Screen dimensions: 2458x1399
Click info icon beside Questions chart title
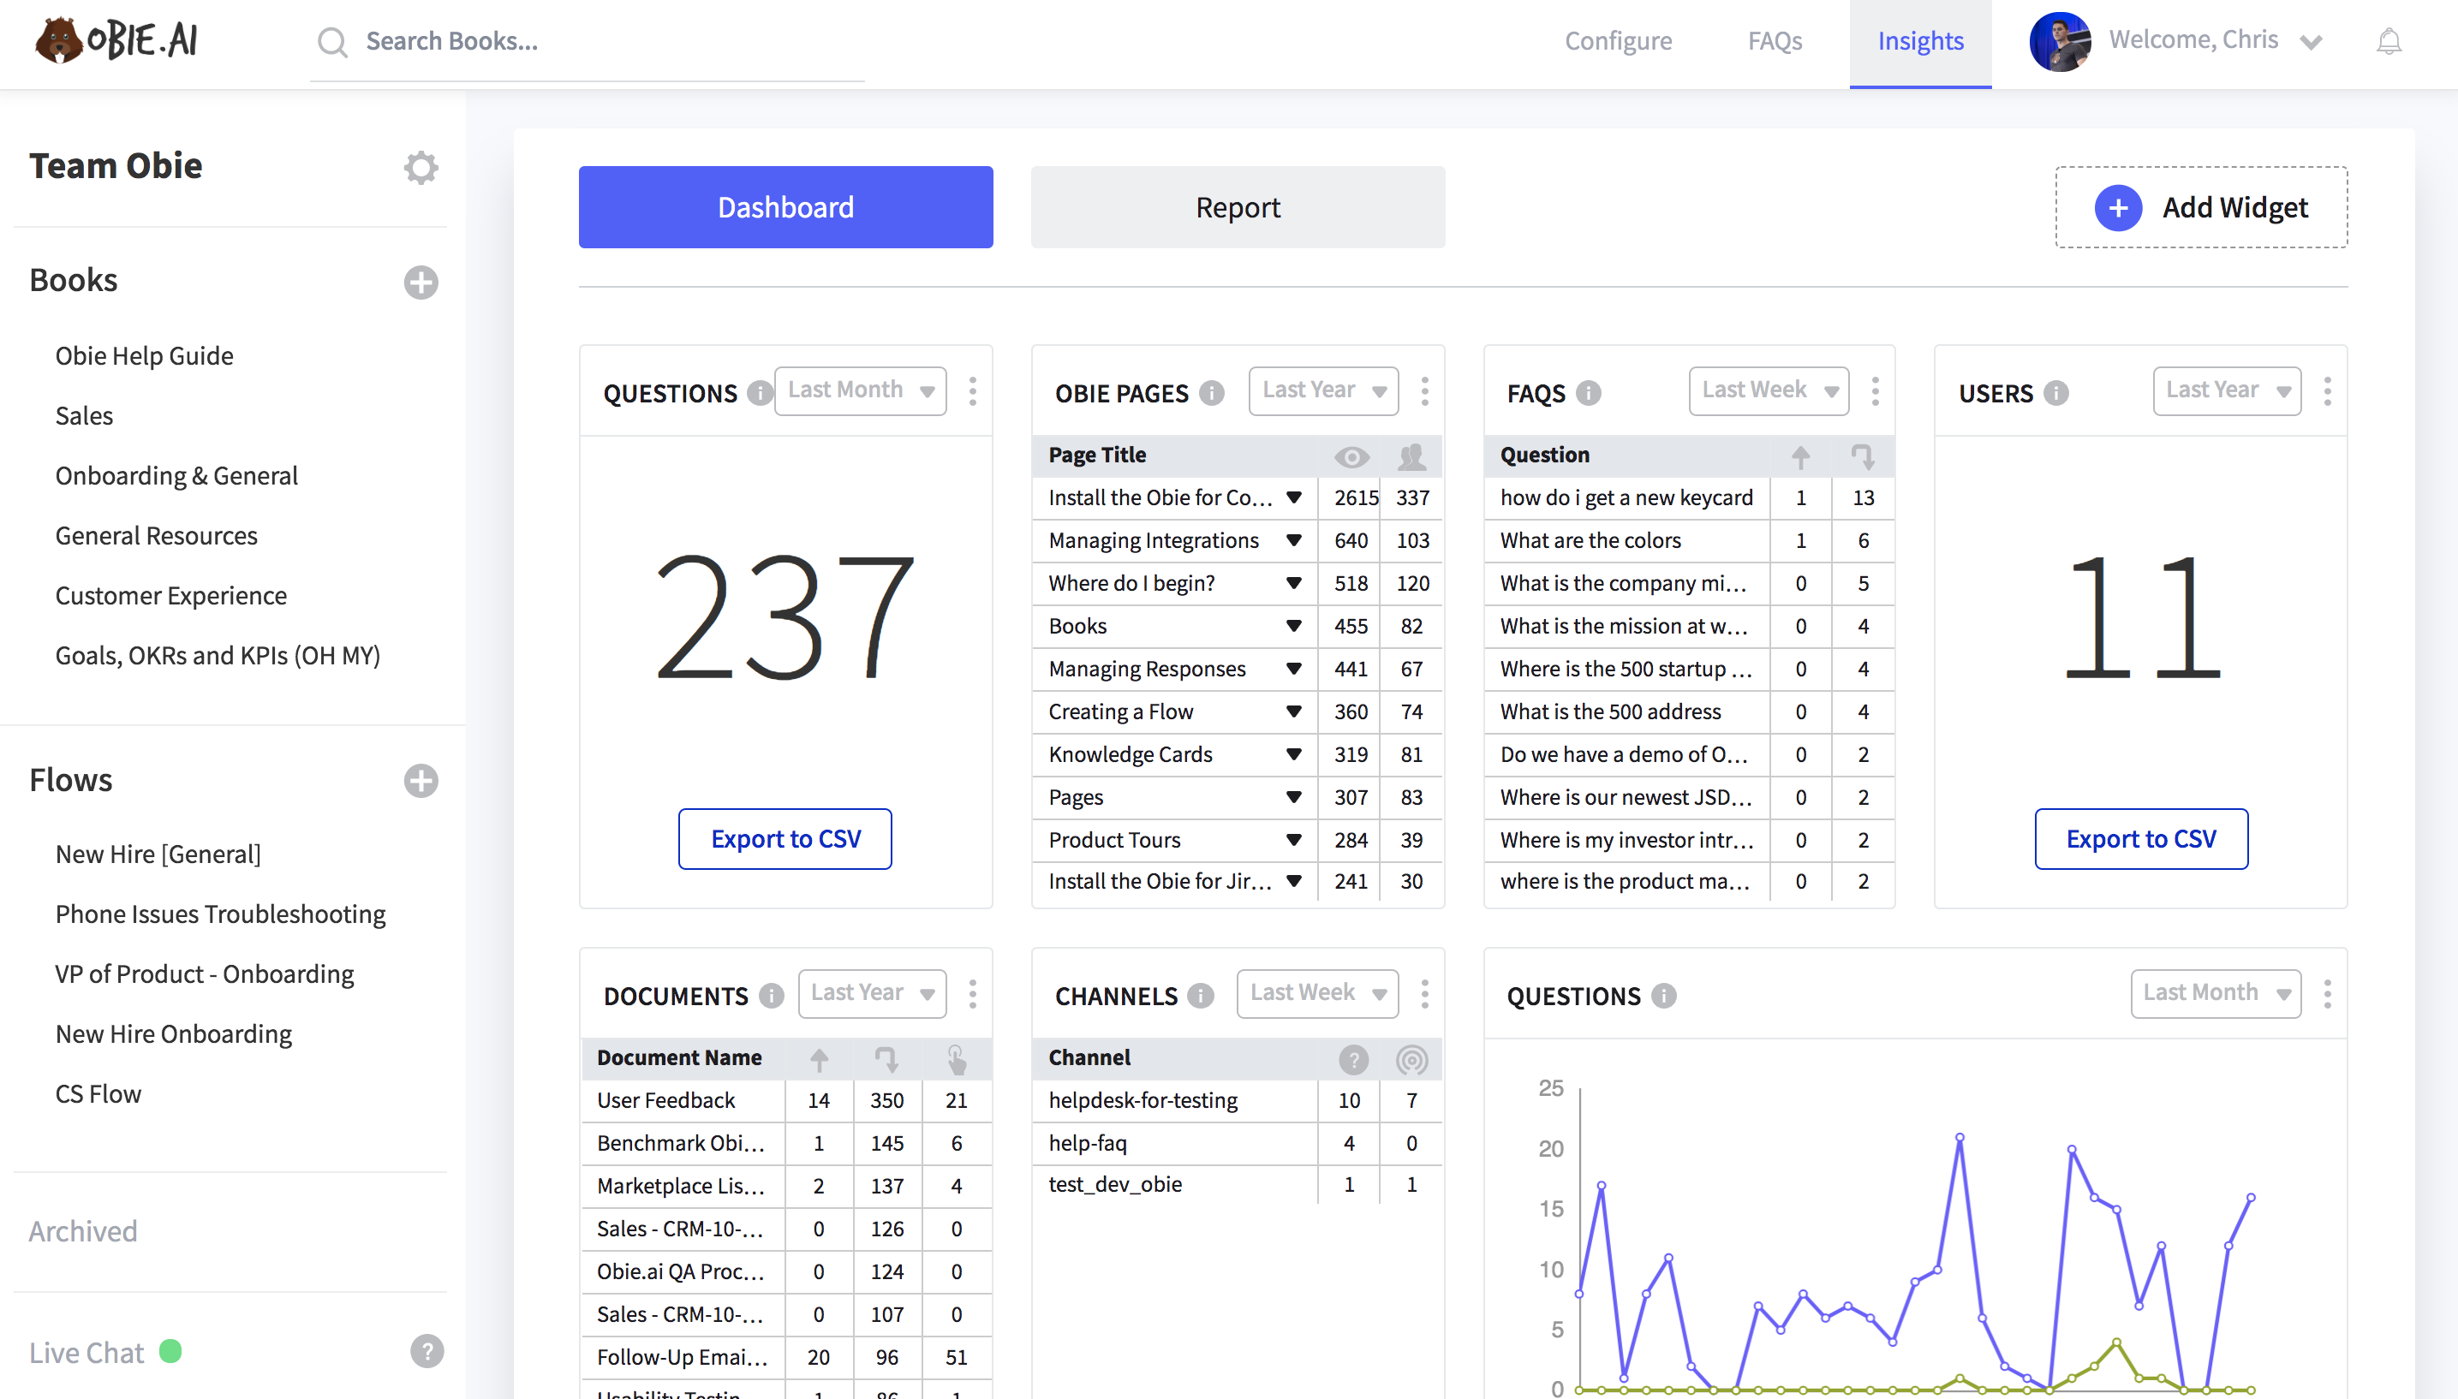coord(1663,996)
